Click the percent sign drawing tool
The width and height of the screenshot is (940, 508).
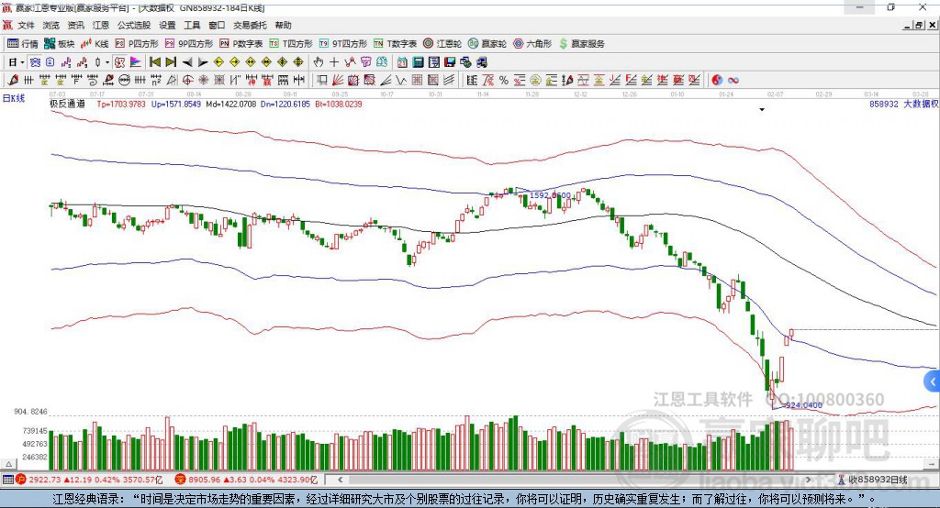tap(504, 81)
